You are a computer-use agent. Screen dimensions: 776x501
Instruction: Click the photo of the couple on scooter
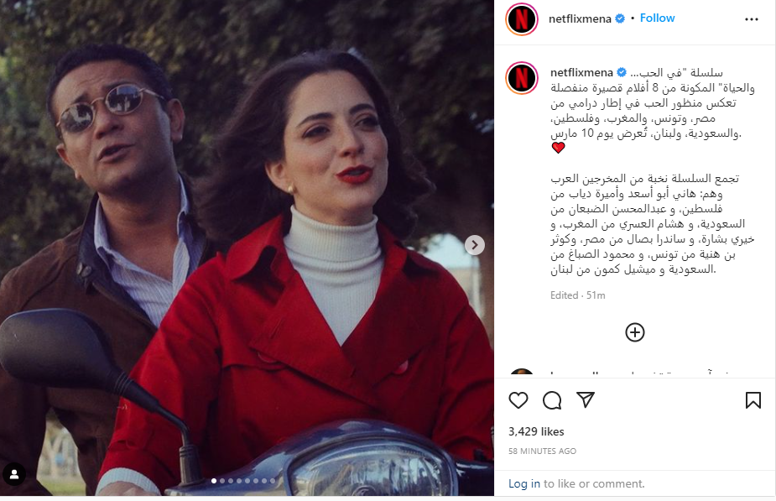247,248
